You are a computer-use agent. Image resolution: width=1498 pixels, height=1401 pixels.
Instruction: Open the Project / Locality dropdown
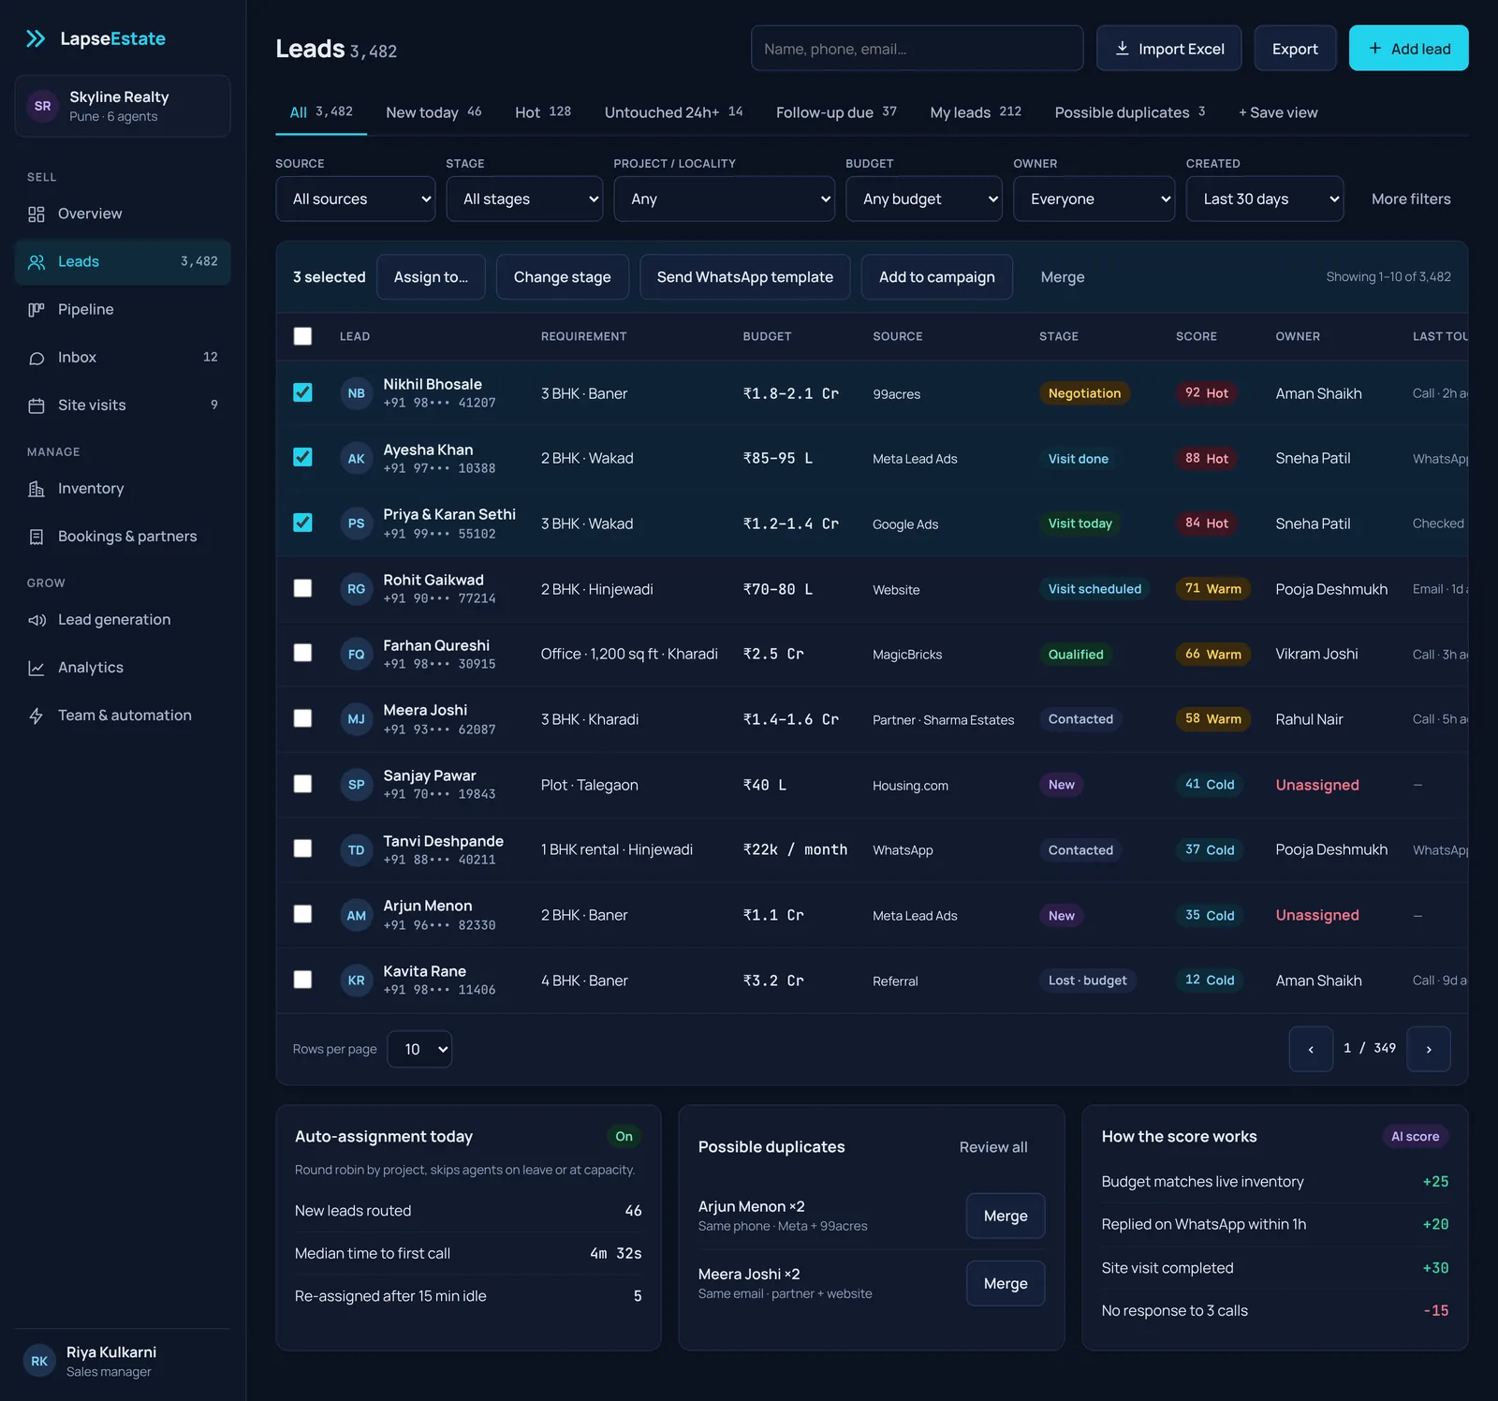(724, 199)
